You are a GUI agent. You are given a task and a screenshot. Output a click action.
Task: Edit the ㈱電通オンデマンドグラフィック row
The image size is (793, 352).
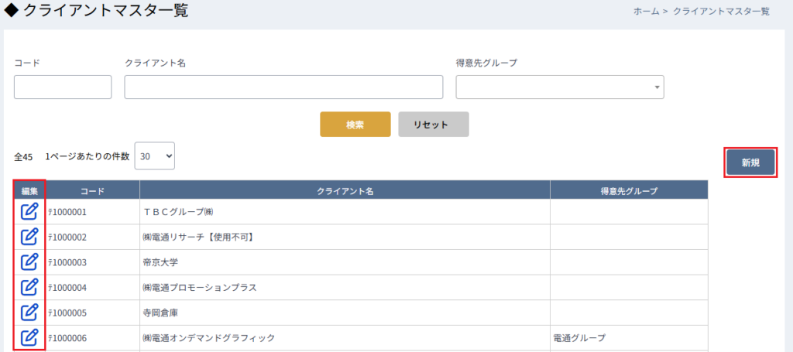pyautogui.click(x=29, y=337)
